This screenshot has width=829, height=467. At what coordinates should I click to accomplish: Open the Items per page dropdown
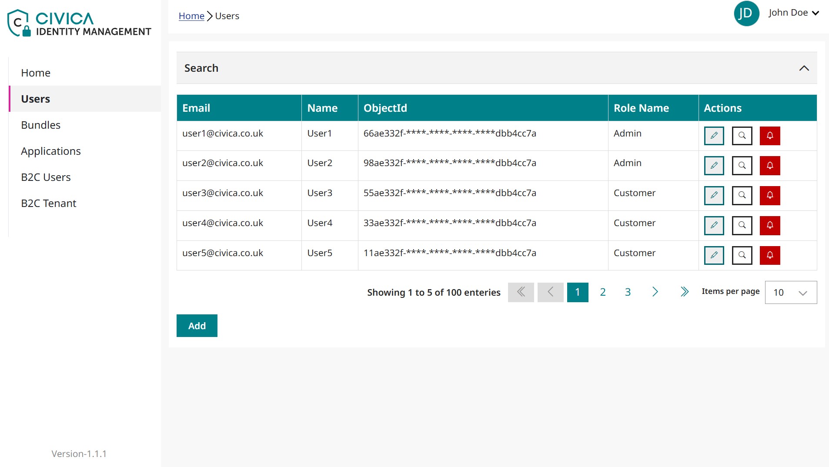click(x=790, y=293)
